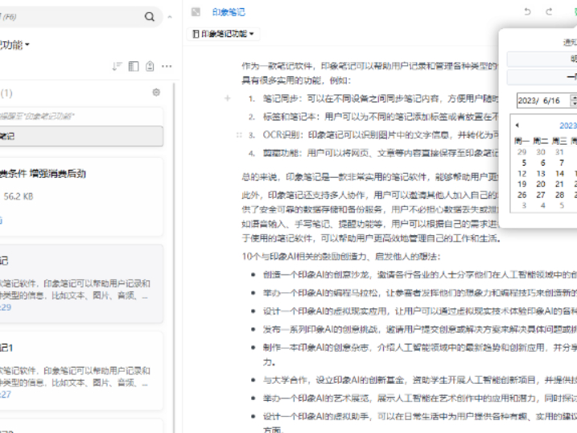Pick day 7 in the calendar
Image resolution: width=577 pixels, height=433 pixels.
pyautogui.click(x=561, y=163)
